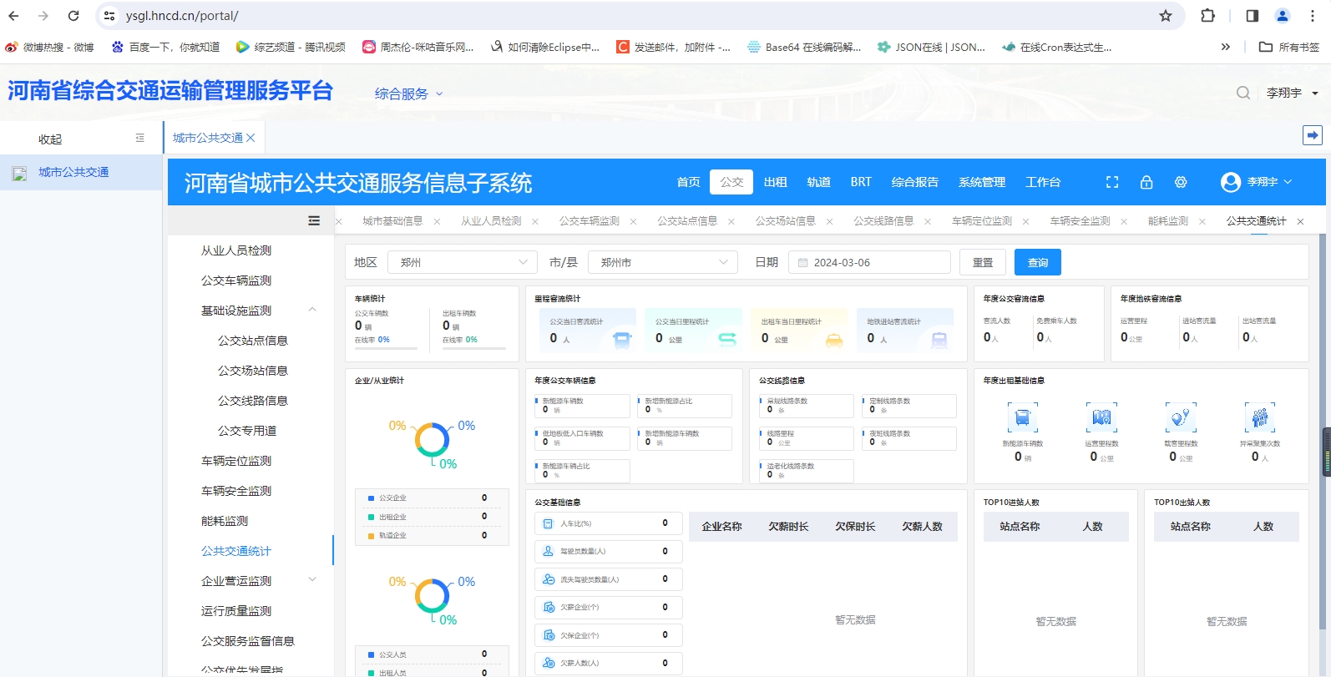Click the 公交车辆 在线率 progress bar
The image size is (1331, 677).
click(387, 347)
